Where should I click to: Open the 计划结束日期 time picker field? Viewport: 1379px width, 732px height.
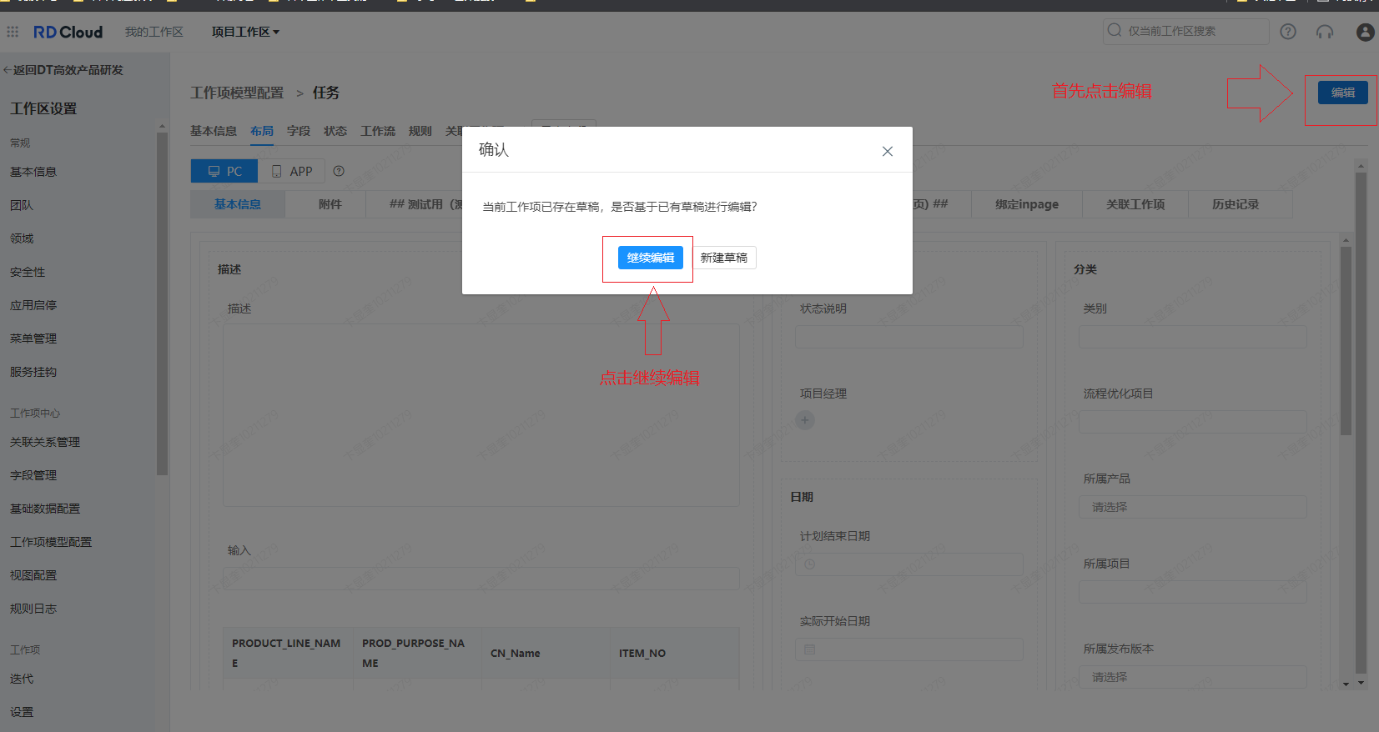909,564
